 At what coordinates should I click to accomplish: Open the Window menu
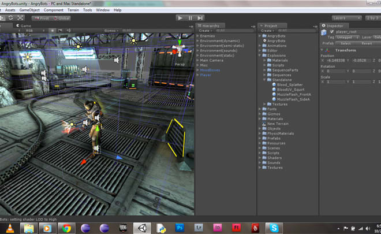[103, 10]
